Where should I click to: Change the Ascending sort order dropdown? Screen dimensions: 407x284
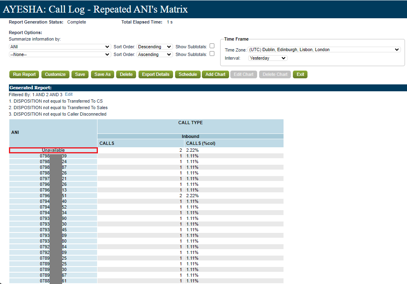click(154, 54)
